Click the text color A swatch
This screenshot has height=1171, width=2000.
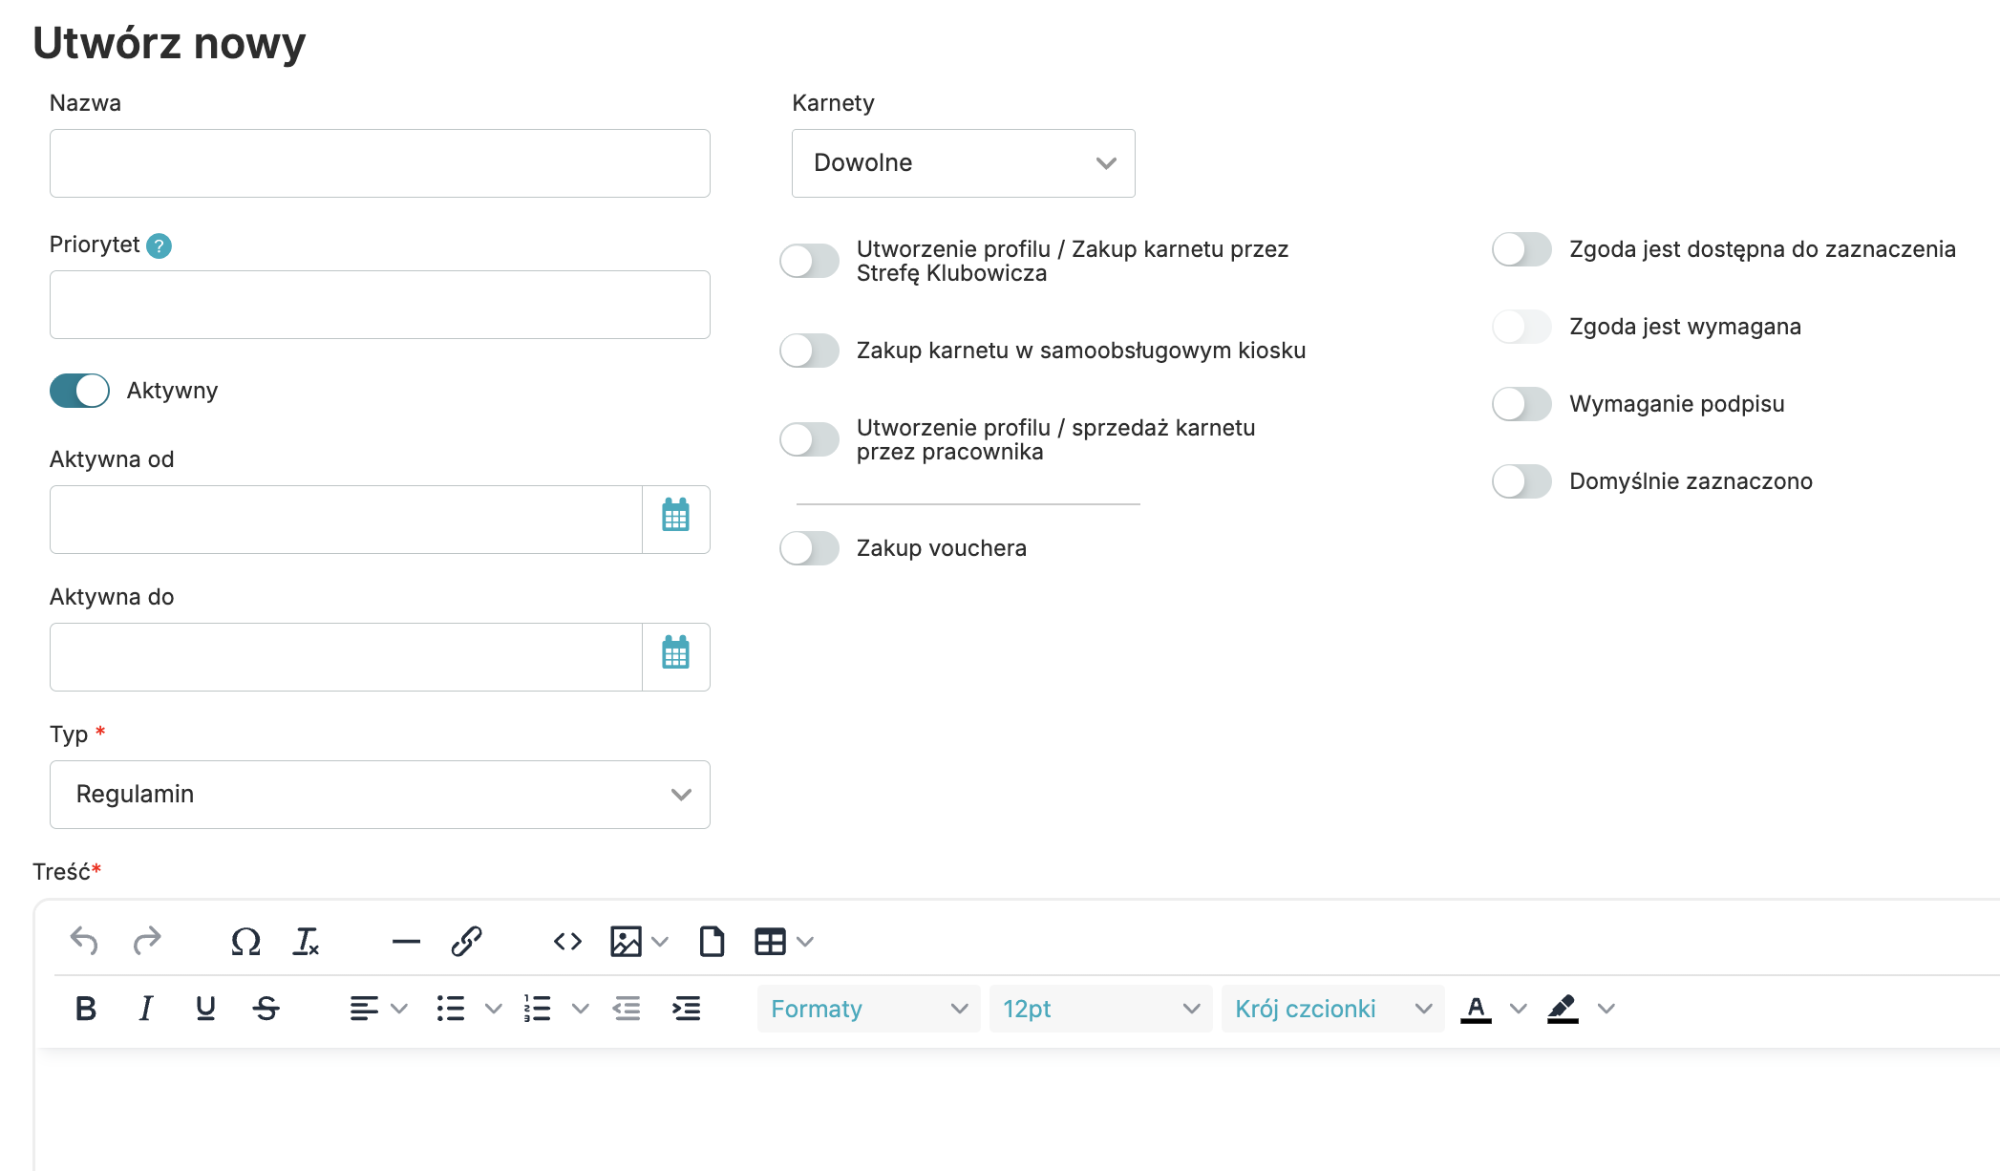[x=1476, y=1009]
